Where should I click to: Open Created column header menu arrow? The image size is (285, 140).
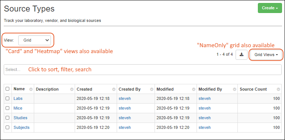pos(114,89)
